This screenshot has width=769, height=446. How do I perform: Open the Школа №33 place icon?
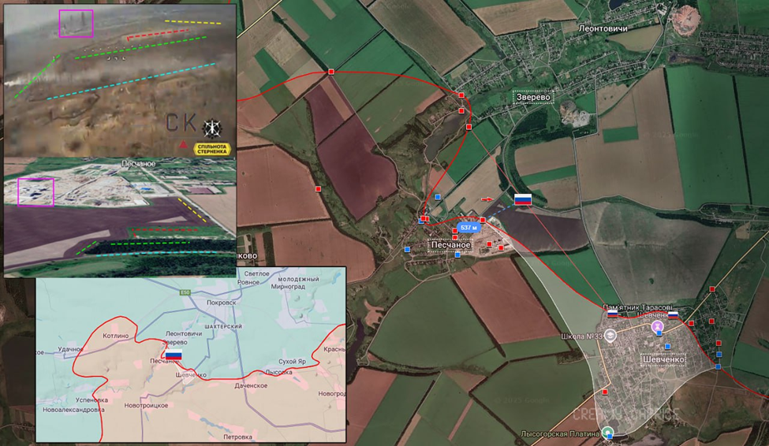coord(610,335)
